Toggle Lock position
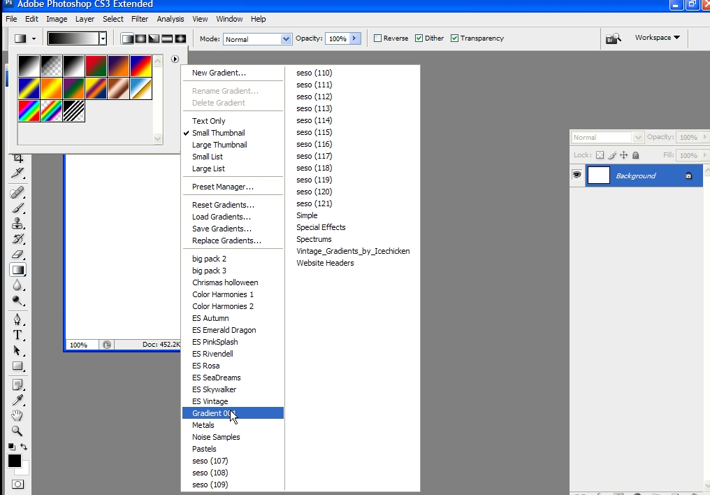Screen dimensions: 710x495 coord(624,155)
